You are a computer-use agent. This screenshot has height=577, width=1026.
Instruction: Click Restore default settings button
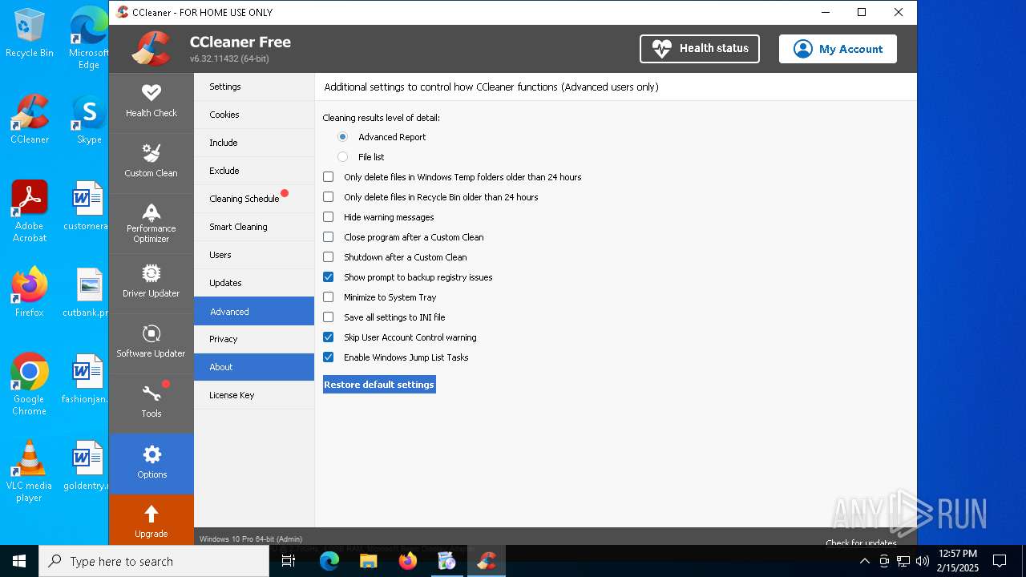tap(379, 385)
